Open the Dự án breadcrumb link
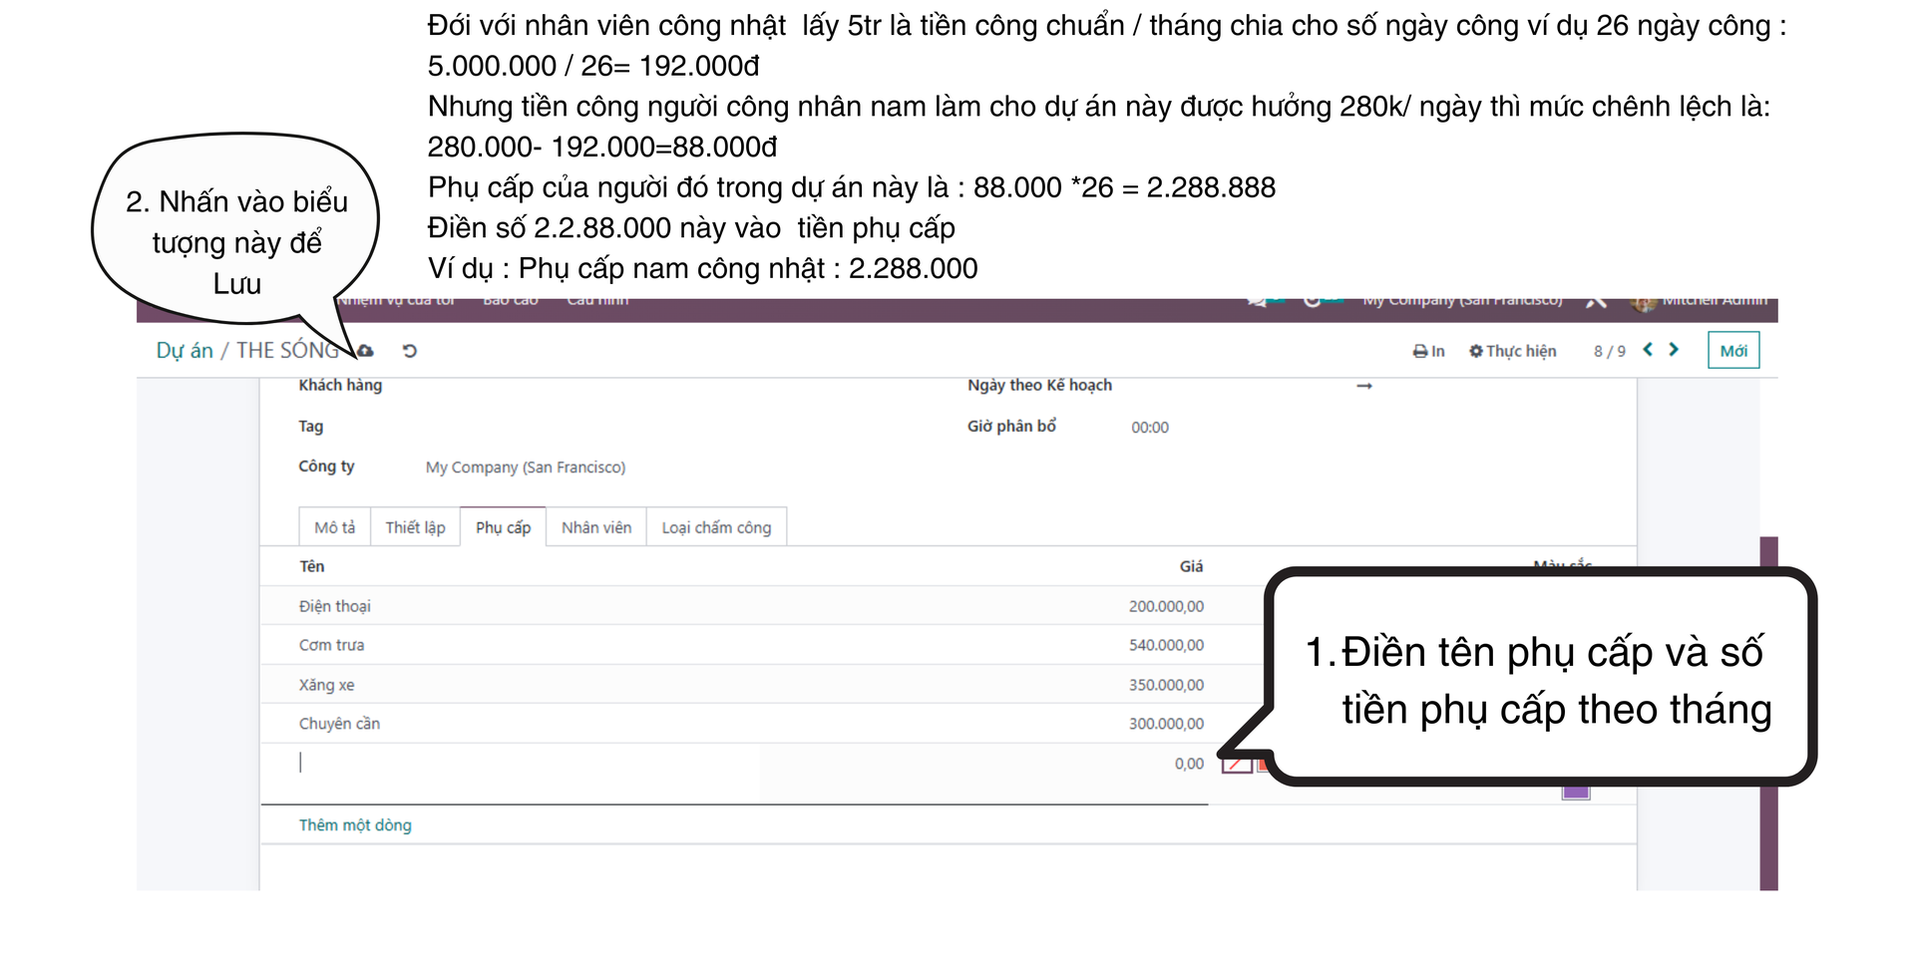This screenshot has width=1915, height=957. [x=184, y=351]
